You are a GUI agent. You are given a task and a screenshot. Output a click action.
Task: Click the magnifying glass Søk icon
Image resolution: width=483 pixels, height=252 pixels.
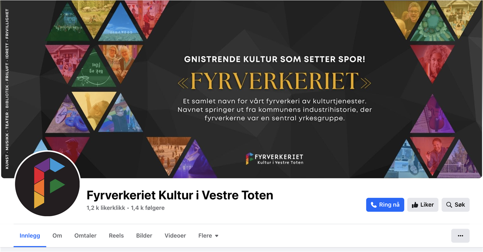point(449,205)
